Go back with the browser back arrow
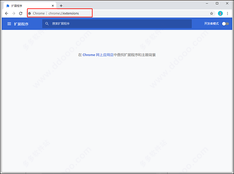 pos(7,13)
